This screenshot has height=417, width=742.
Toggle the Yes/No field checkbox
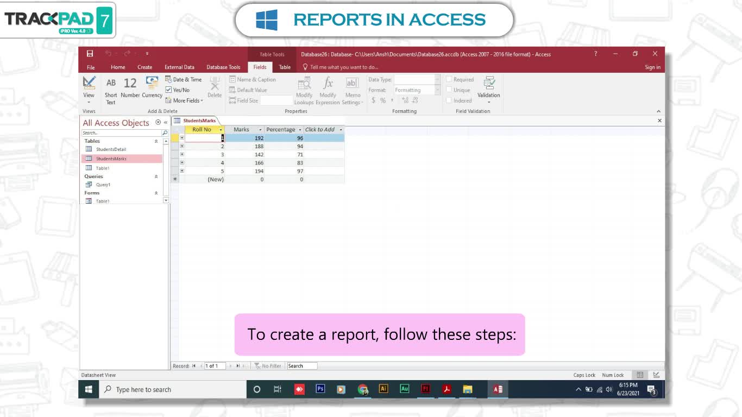pos(168,90)
